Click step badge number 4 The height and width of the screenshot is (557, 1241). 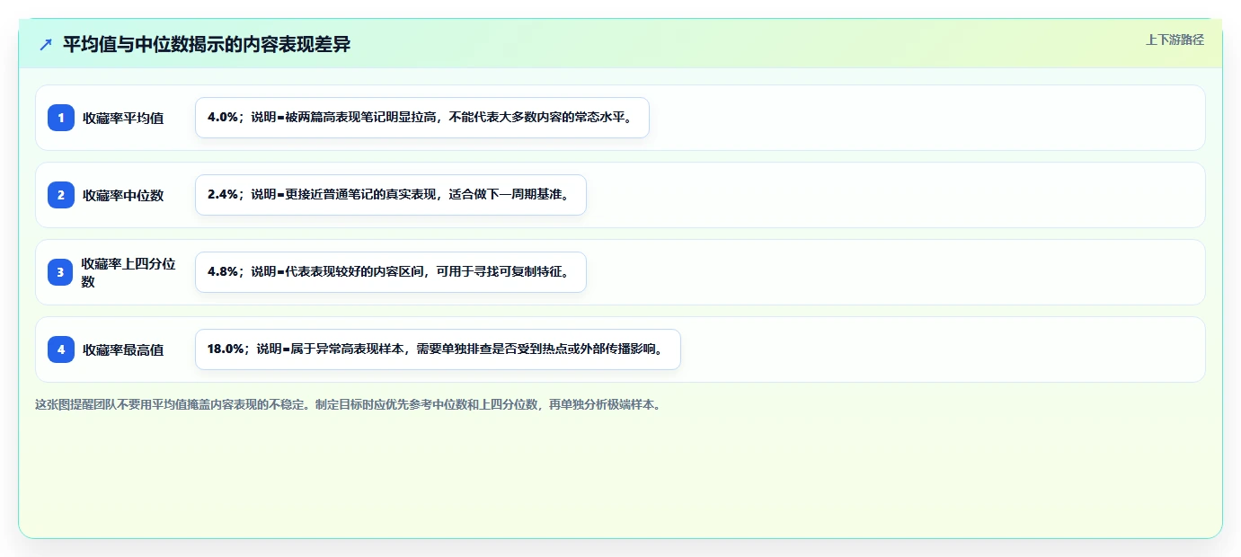(61, 349)
